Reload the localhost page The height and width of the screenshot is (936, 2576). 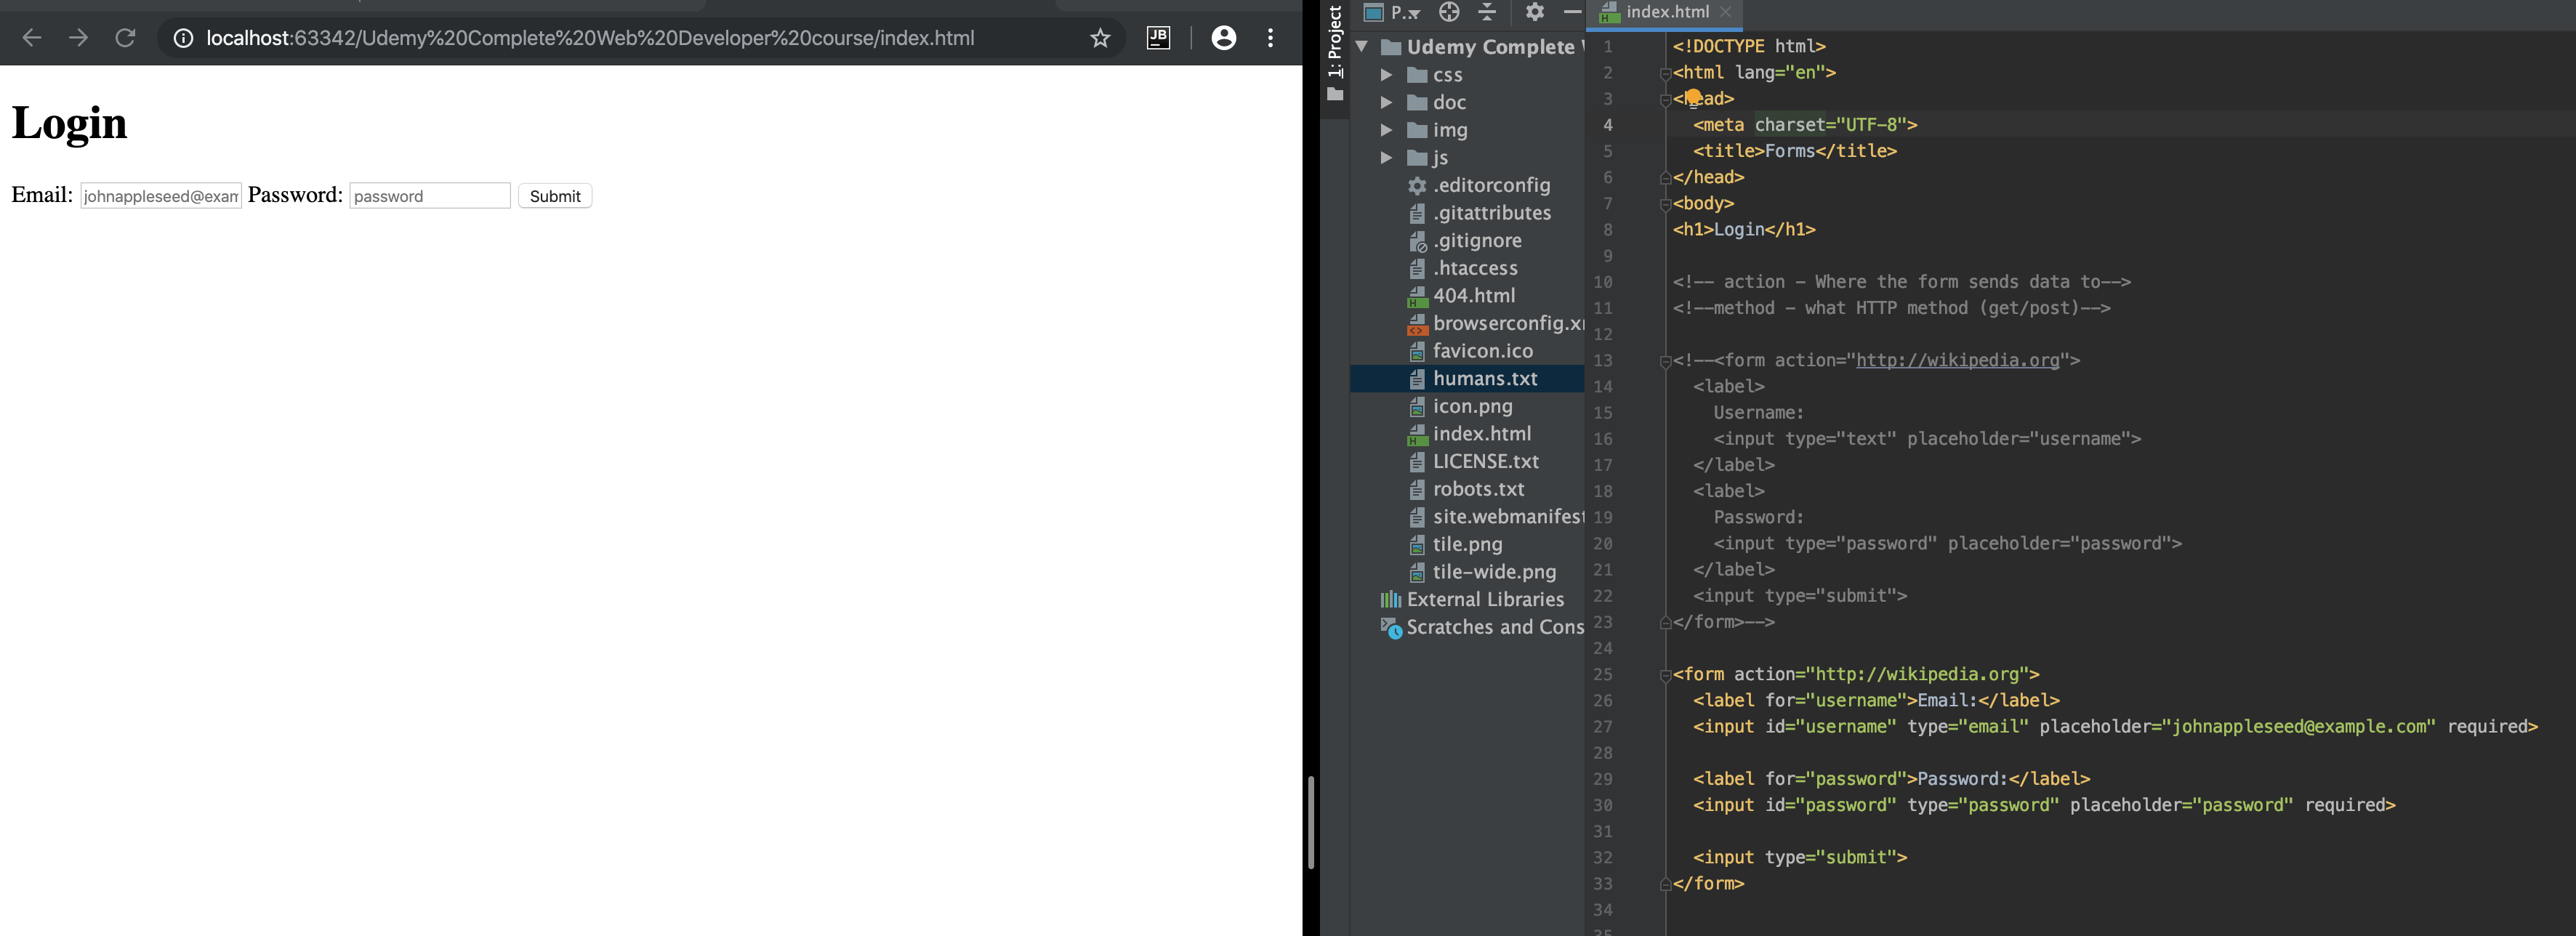tap(125, 38)
